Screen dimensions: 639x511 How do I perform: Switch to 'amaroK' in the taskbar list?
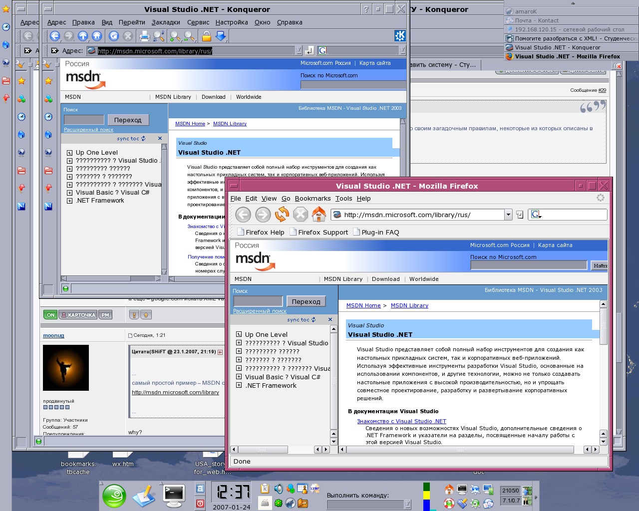[571, 11]
